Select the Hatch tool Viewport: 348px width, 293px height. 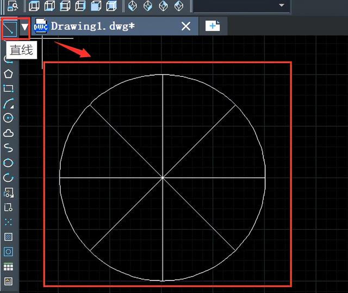(9, 237)
